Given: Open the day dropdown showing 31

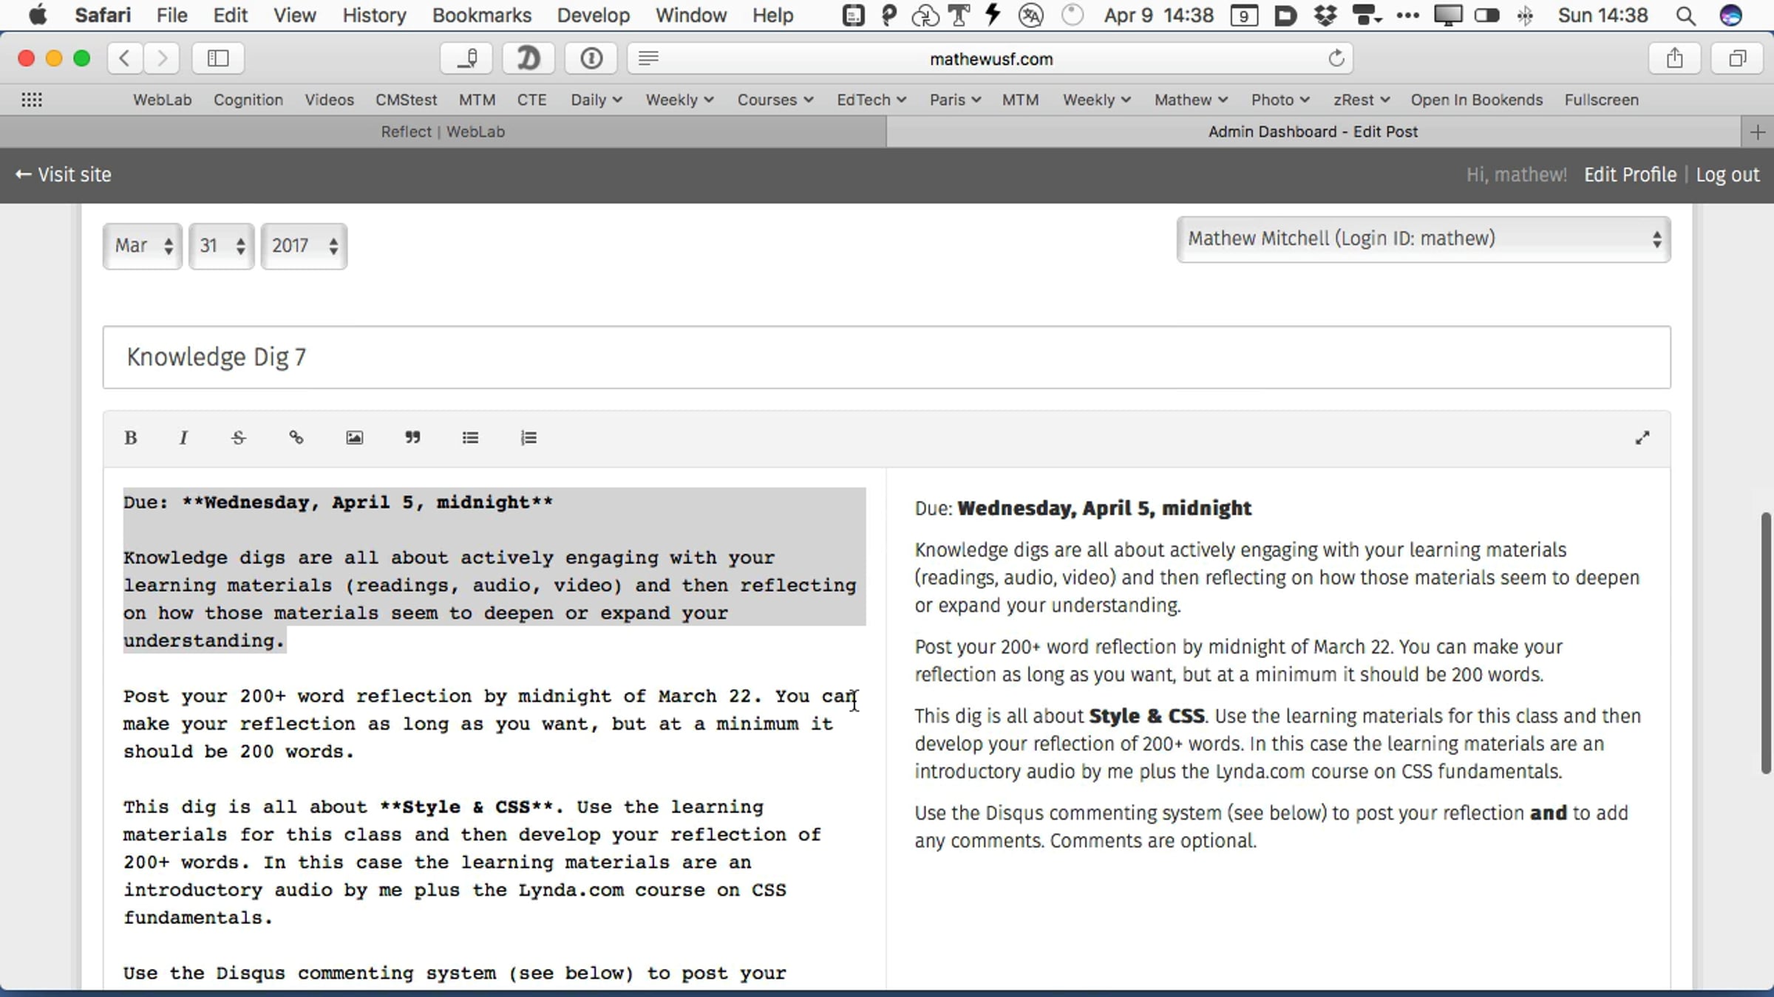Looking at the screenshot, I should (x=221, y=246).
